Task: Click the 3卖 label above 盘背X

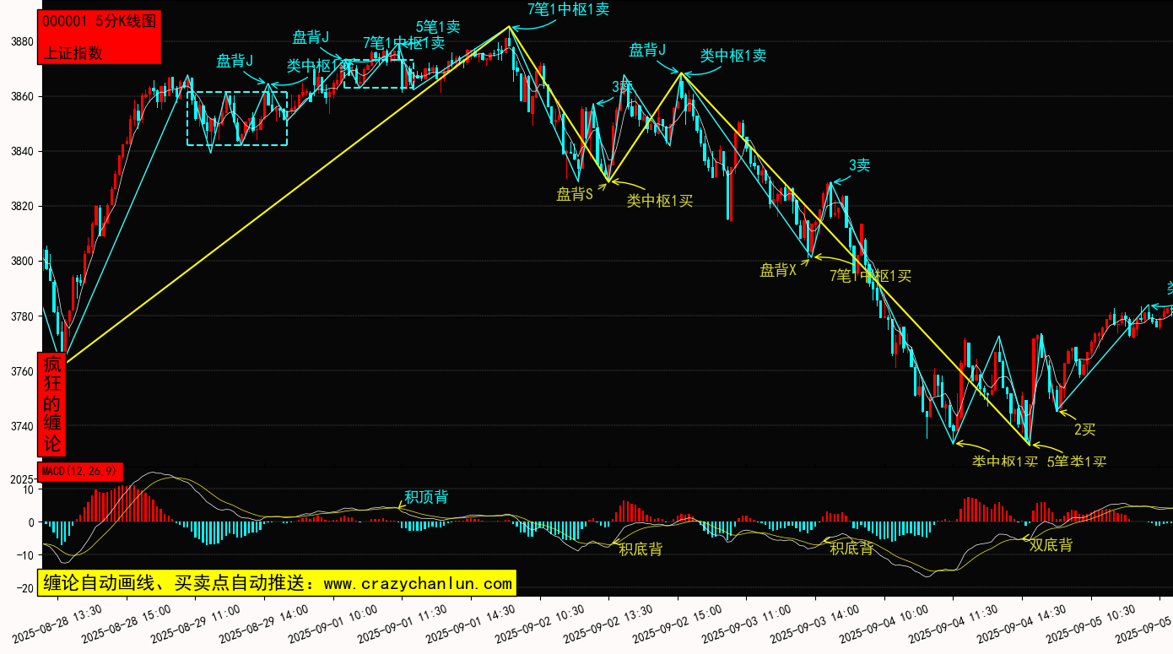Action: click(860, 165)
